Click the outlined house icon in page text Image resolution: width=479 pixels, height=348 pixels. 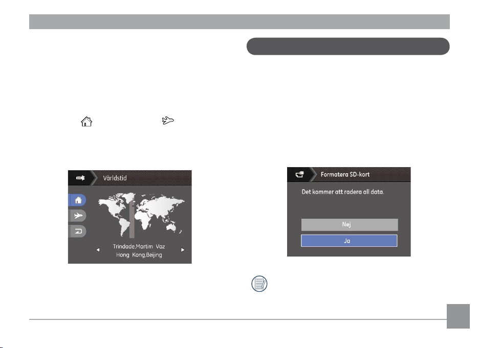pos(86,122)
